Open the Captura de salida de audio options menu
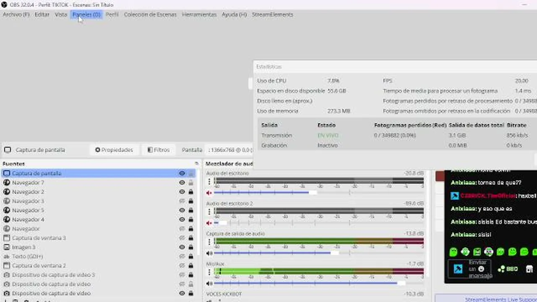This screenshot has height=302, width=537. (x=209, y=242)
